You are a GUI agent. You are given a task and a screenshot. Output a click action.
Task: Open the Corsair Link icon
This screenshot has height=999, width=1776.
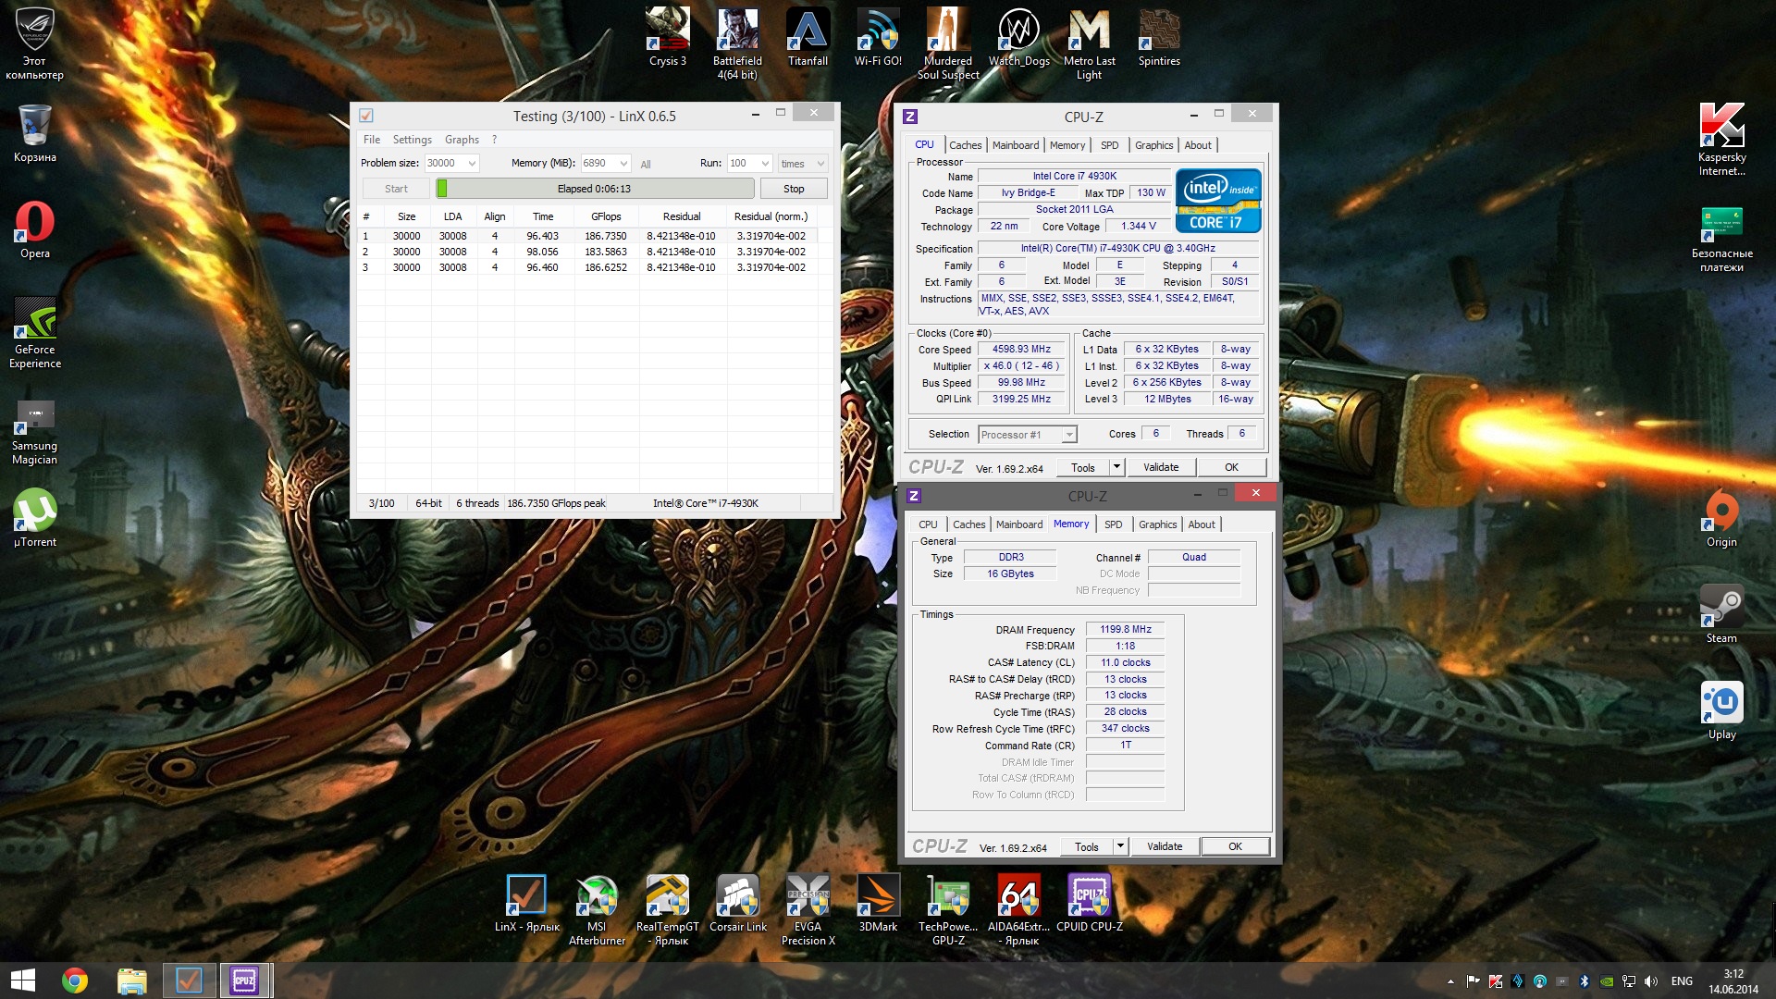[737, 903]
